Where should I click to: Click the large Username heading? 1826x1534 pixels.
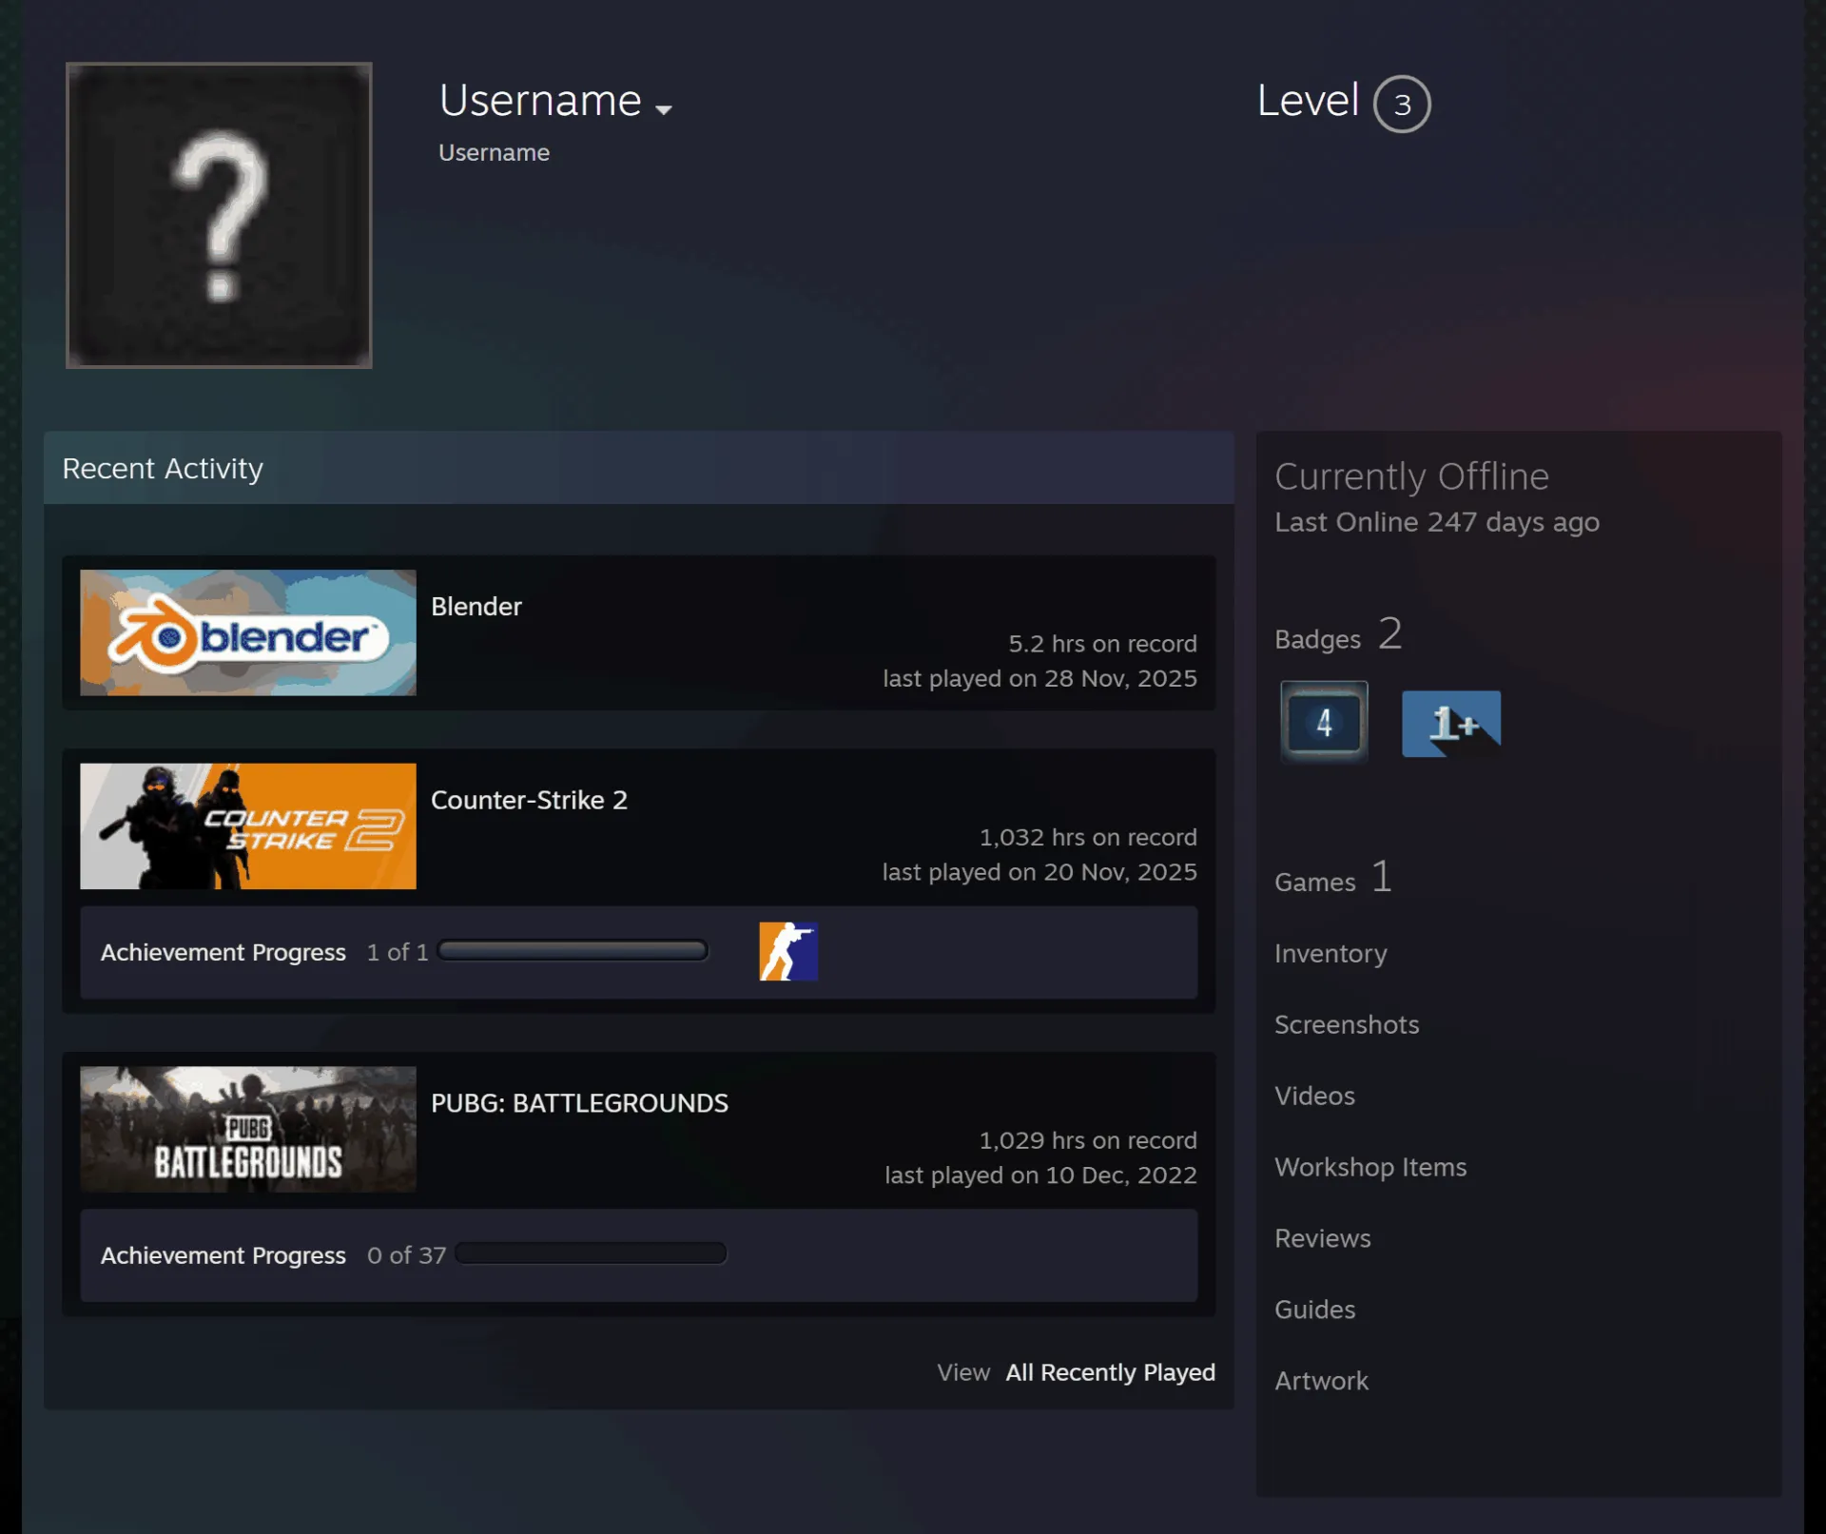pos(540,101)
